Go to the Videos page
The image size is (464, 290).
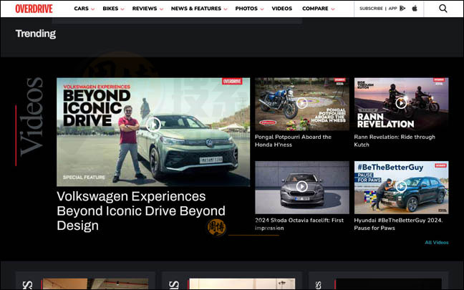click(x=282, y=9)
